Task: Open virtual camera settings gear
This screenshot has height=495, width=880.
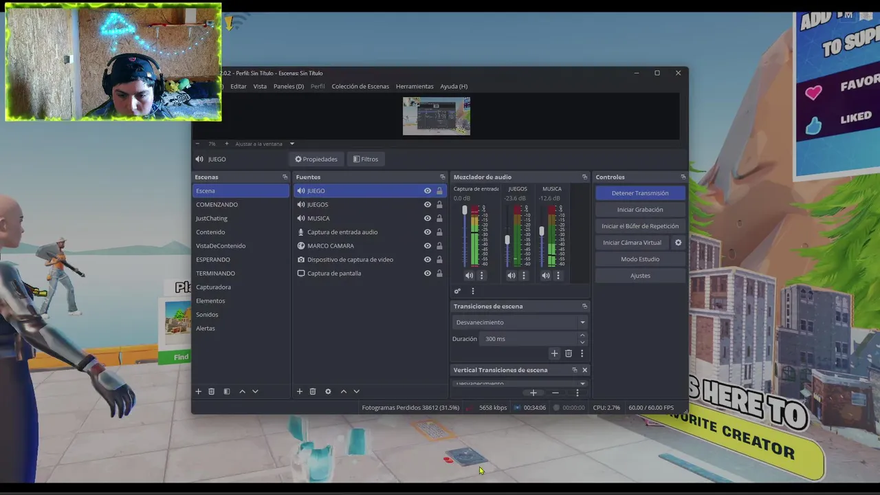Action: coord(679,243)
